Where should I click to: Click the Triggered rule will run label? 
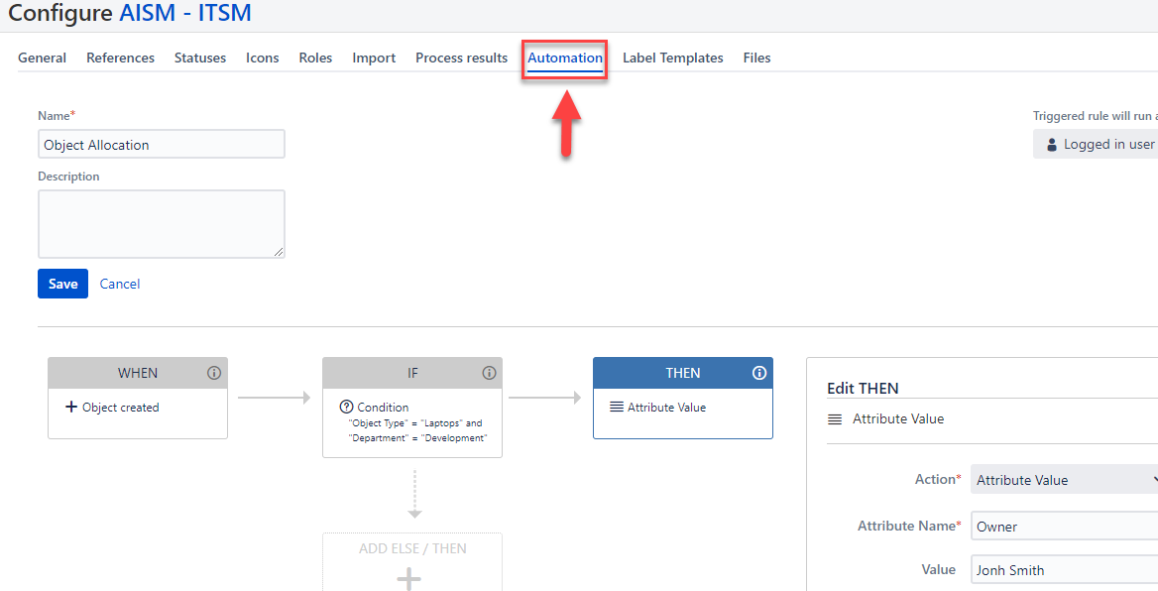[x=1096, y=116]
